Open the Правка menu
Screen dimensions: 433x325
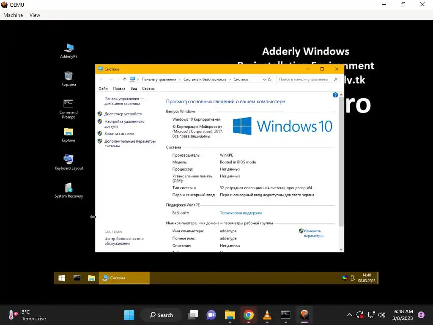[x=119, y=88]
